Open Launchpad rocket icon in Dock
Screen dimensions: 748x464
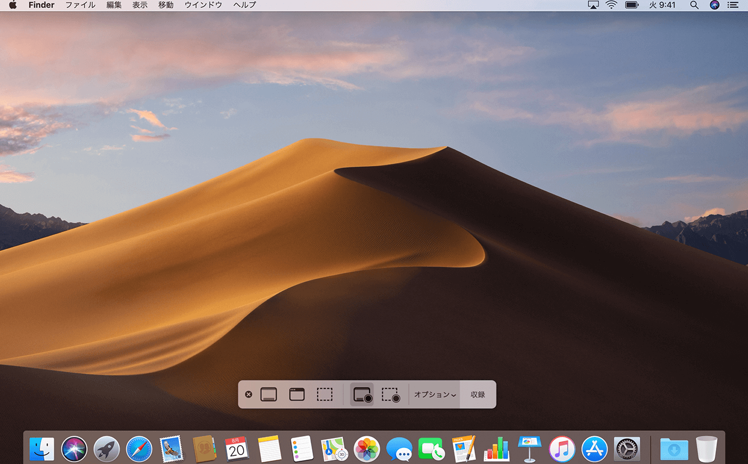[107, 449]
